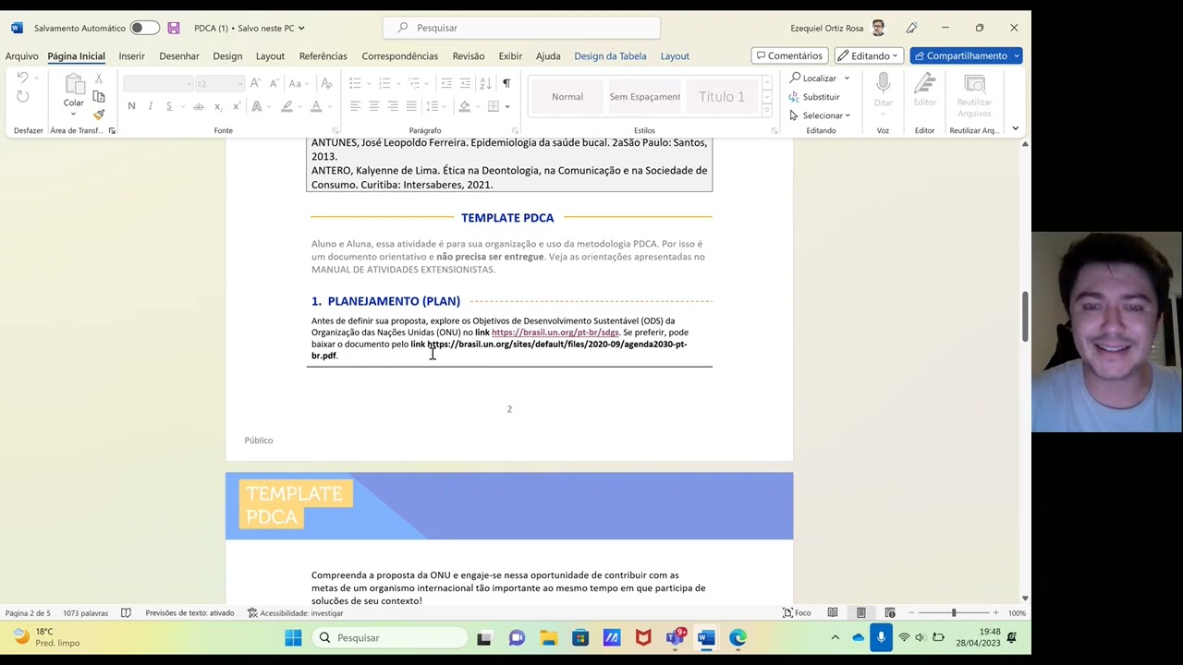Click the Increase indent icon
Screen dimensions: 1183x665
(465, 83)
